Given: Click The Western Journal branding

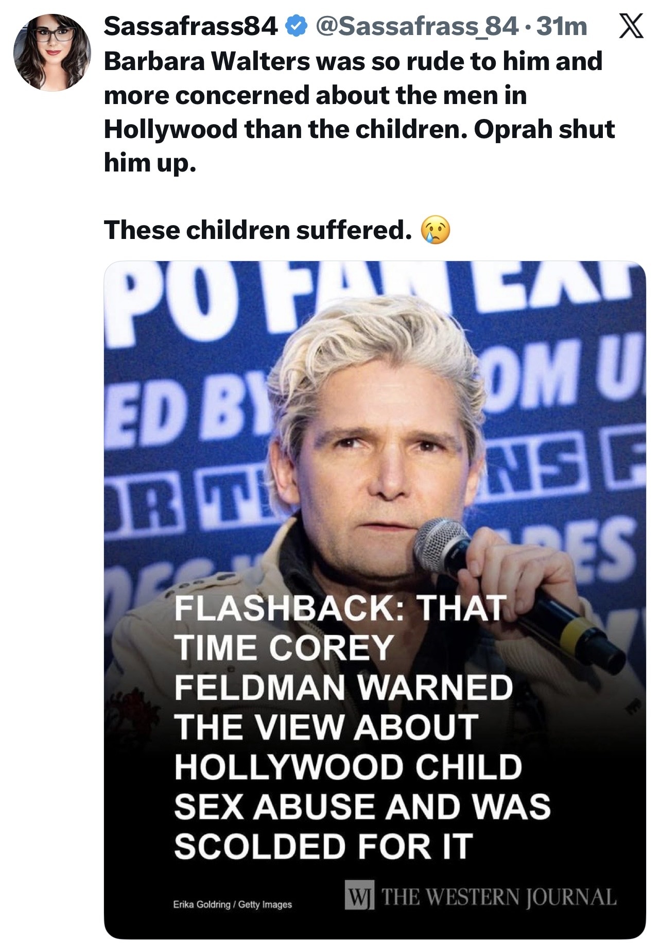Looking at the screenshot, I should pos(480,896).
